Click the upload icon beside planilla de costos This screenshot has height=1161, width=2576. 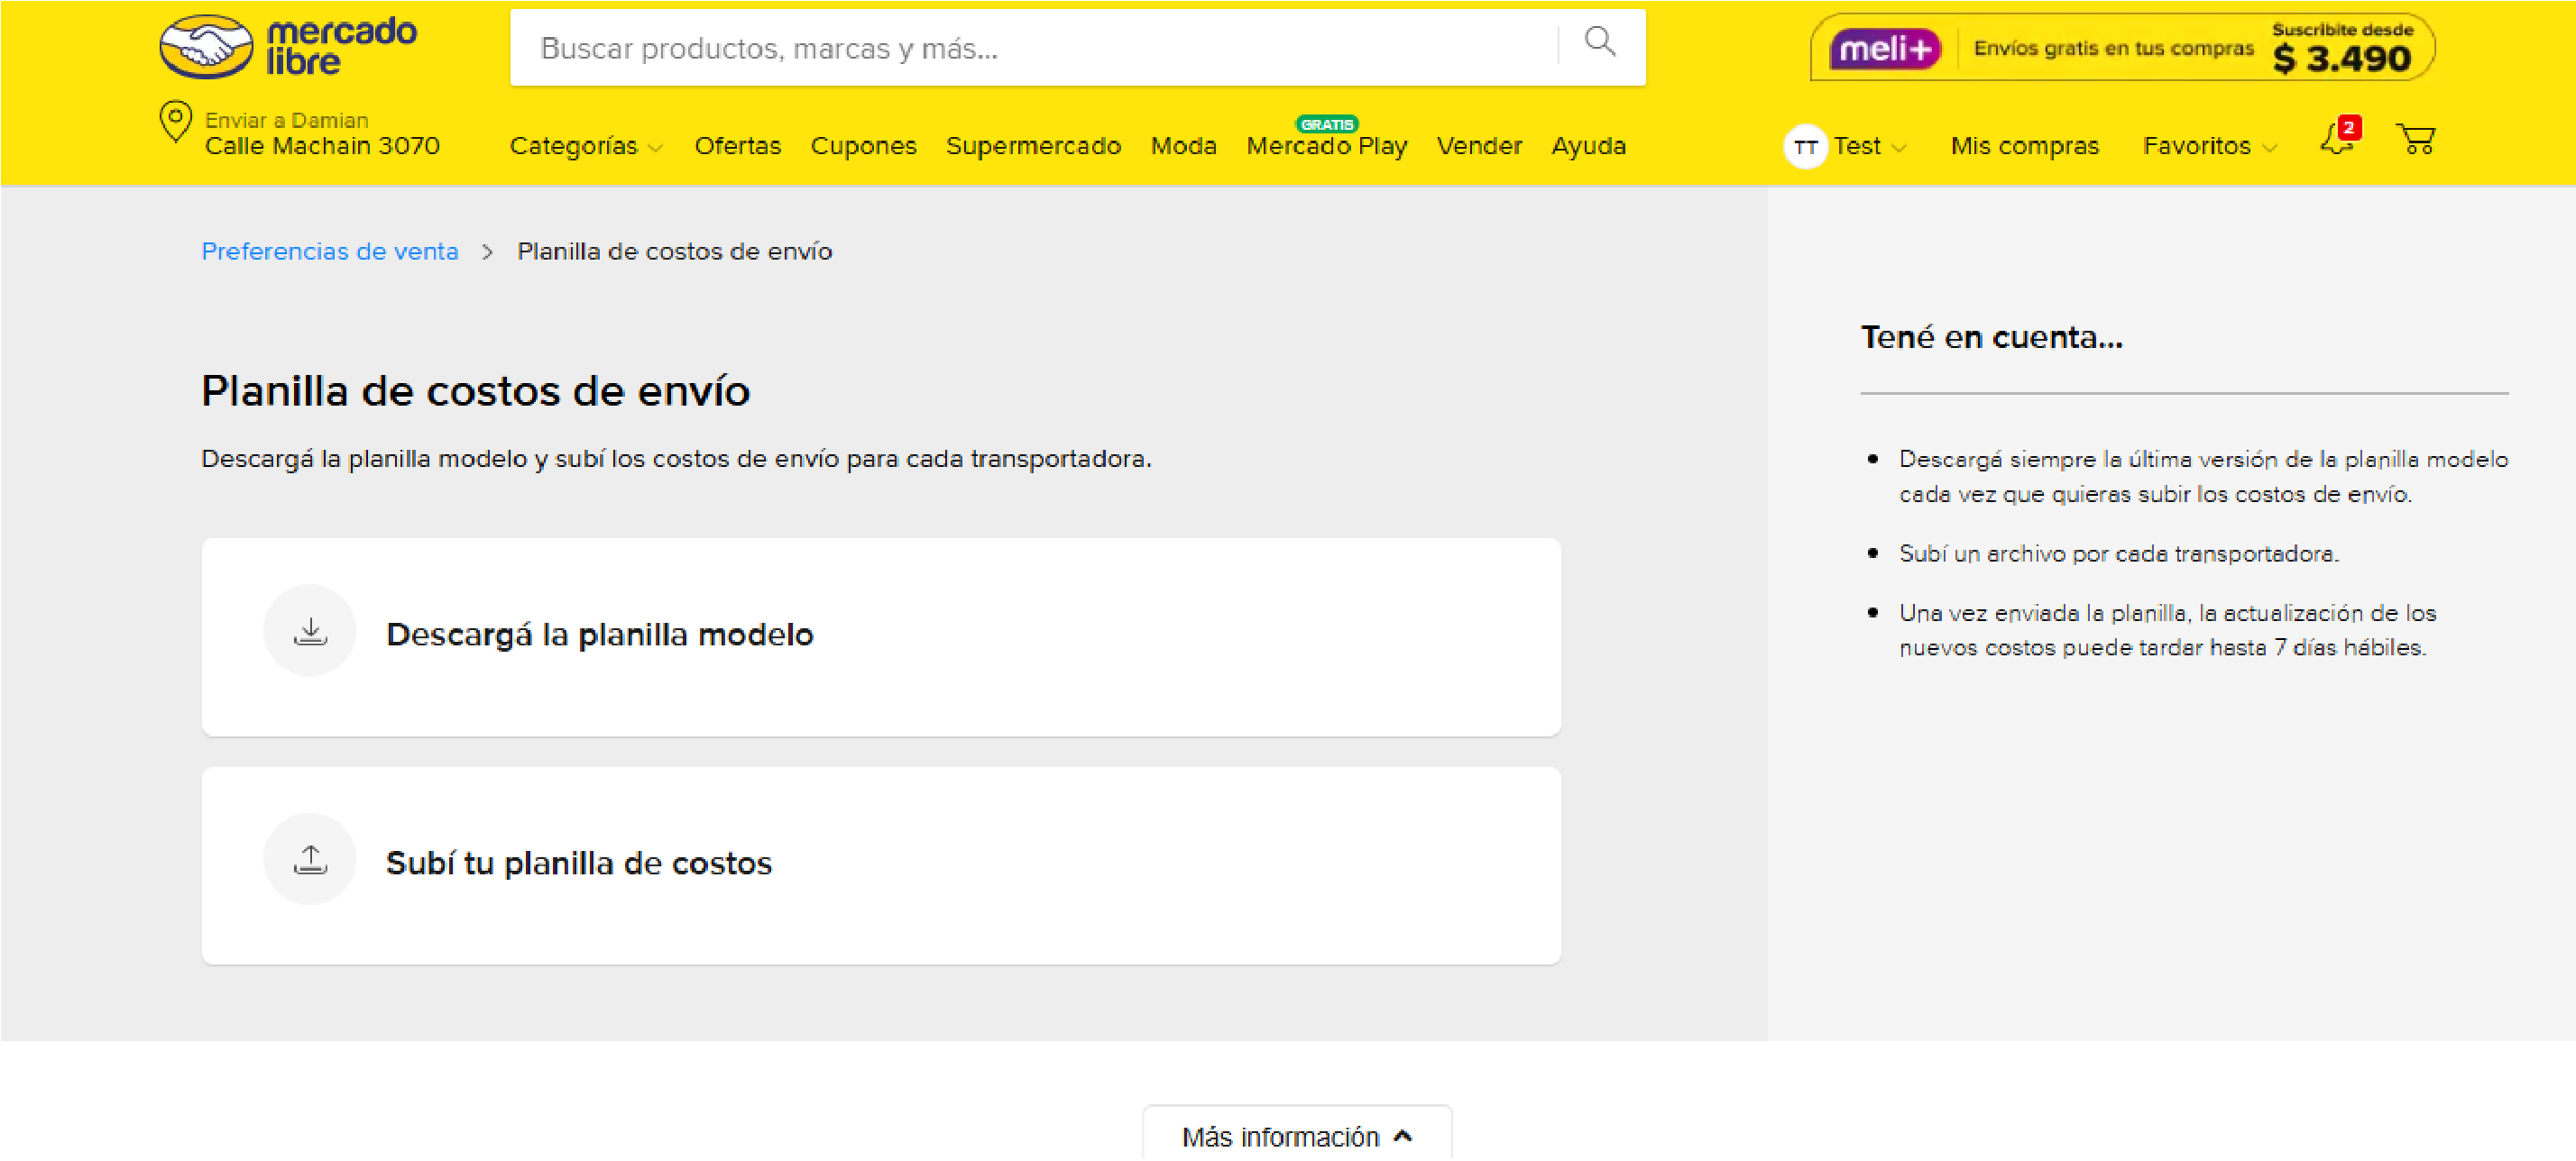click(310, 859)
